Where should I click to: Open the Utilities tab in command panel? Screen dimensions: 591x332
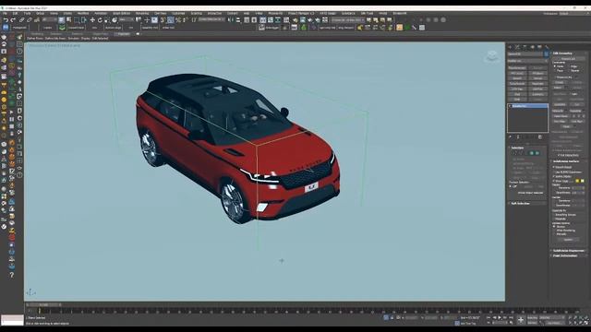point(547,47)
